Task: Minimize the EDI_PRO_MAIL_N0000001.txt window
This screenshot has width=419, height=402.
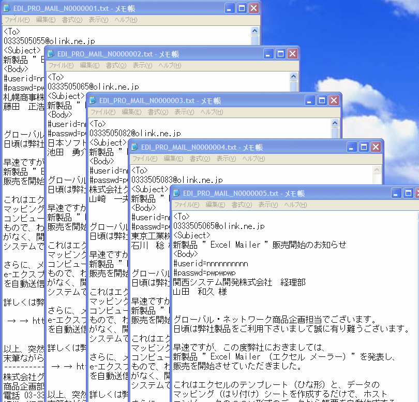Action: [230, 8]
